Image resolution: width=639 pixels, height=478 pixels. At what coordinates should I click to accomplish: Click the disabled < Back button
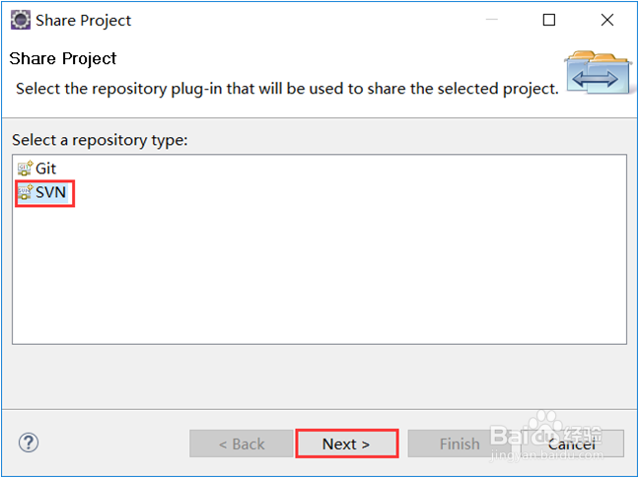pyautogui.click(x=242, y=444)
